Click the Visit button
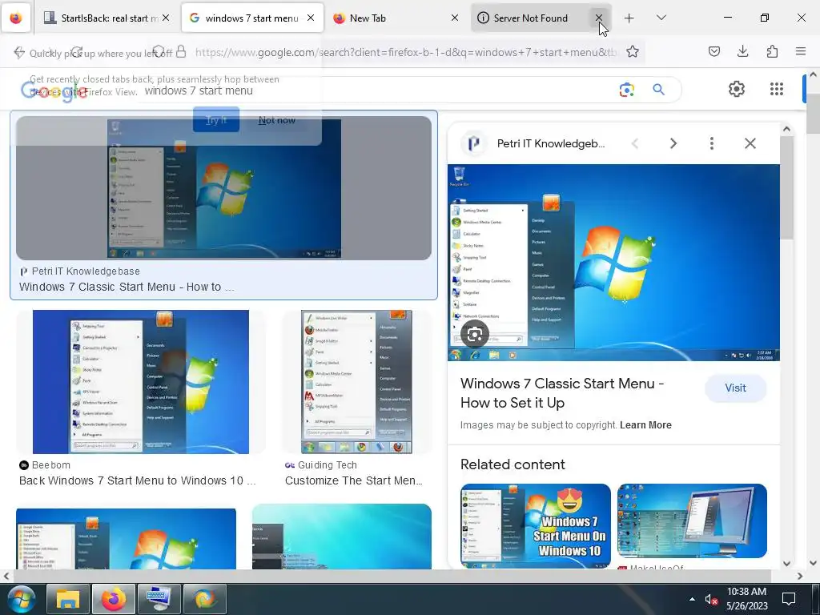The width and height of the screenshot is (820, 615). [x=735, y=388]
